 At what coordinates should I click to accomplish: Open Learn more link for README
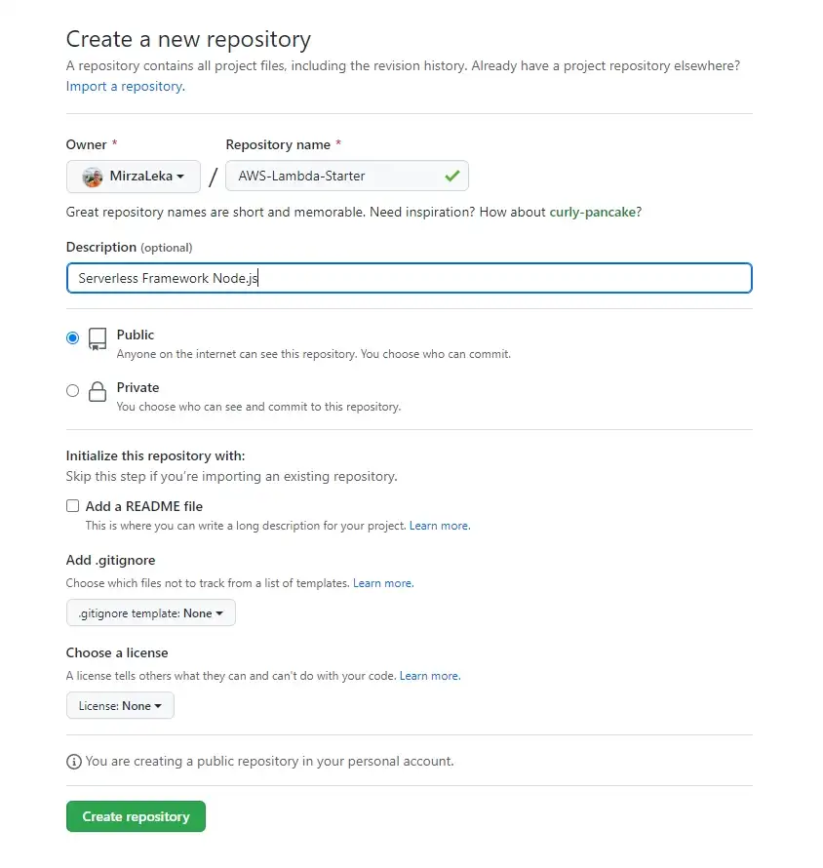click(x=439, y=526)
